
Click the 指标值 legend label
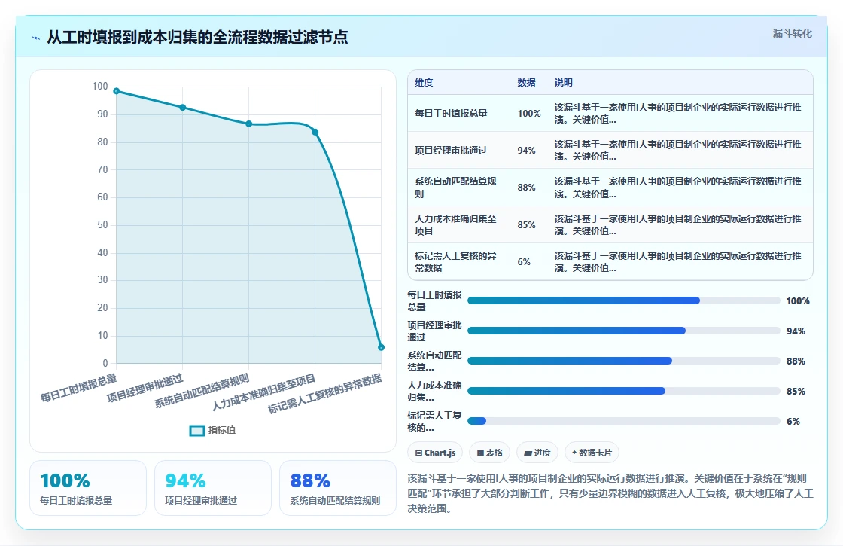click(x=222, y=430)
